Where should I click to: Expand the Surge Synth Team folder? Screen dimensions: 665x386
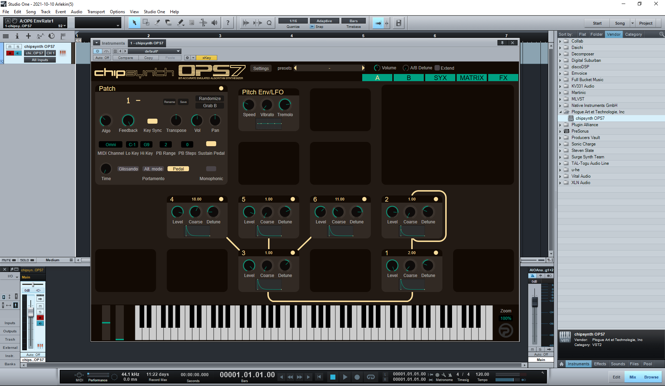(x=560, y=157)
